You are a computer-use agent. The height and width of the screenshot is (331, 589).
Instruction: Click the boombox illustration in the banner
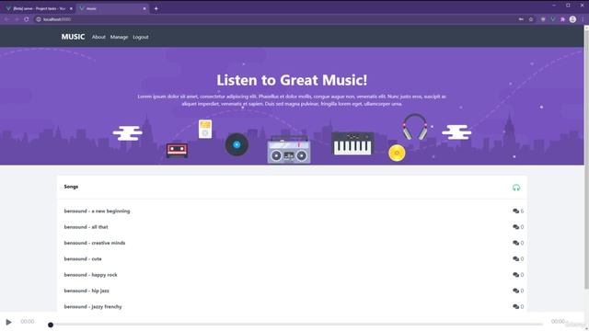[289, 149]
